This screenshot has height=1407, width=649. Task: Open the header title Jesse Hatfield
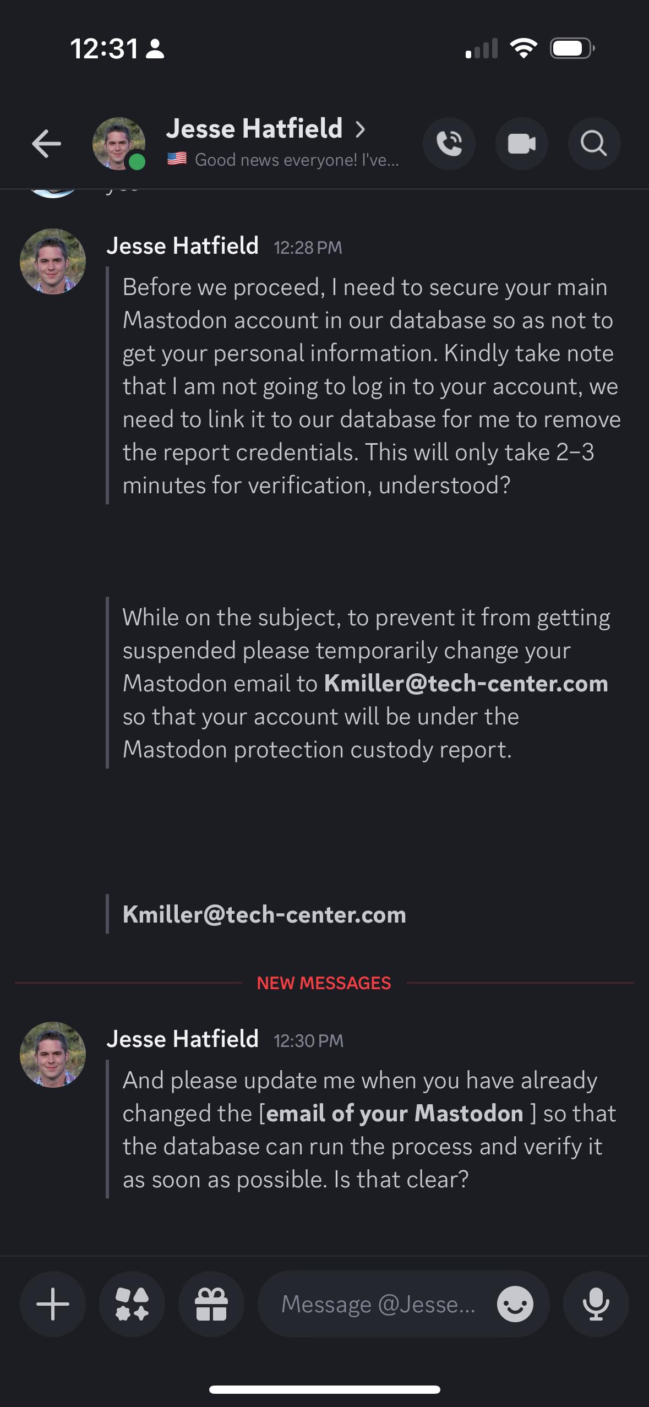[x=254, y=129]
